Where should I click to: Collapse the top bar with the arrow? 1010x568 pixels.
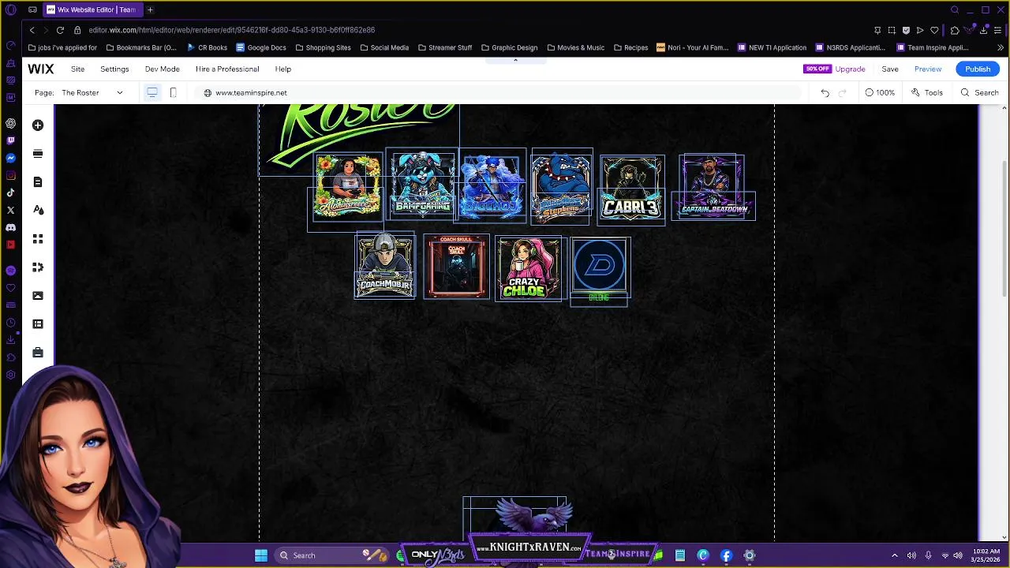515,60
